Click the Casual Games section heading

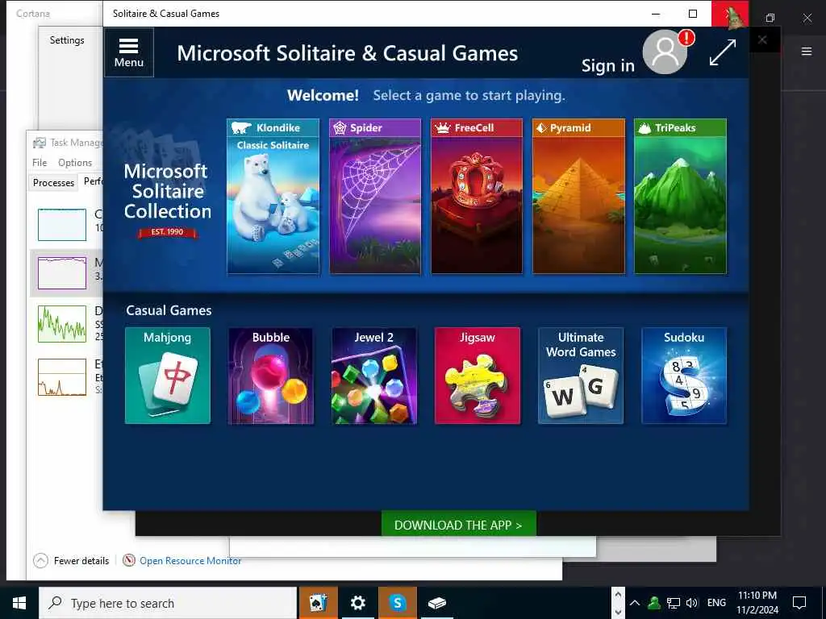pos(169,310)
